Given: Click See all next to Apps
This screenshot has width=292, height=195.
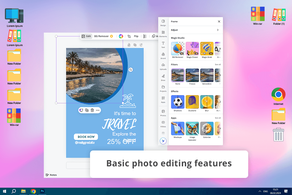Looking at the screenshot, I should click(218, 118).
